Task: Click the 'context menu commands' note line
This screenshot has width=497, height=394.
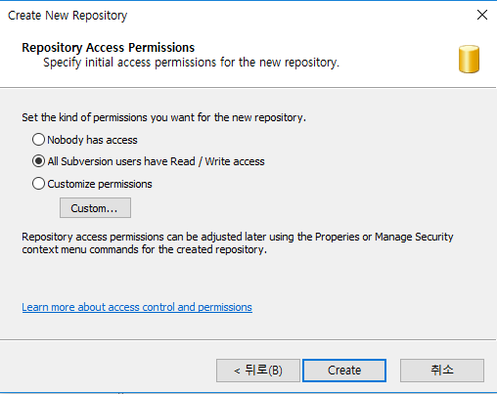Action: coord(145,249)
